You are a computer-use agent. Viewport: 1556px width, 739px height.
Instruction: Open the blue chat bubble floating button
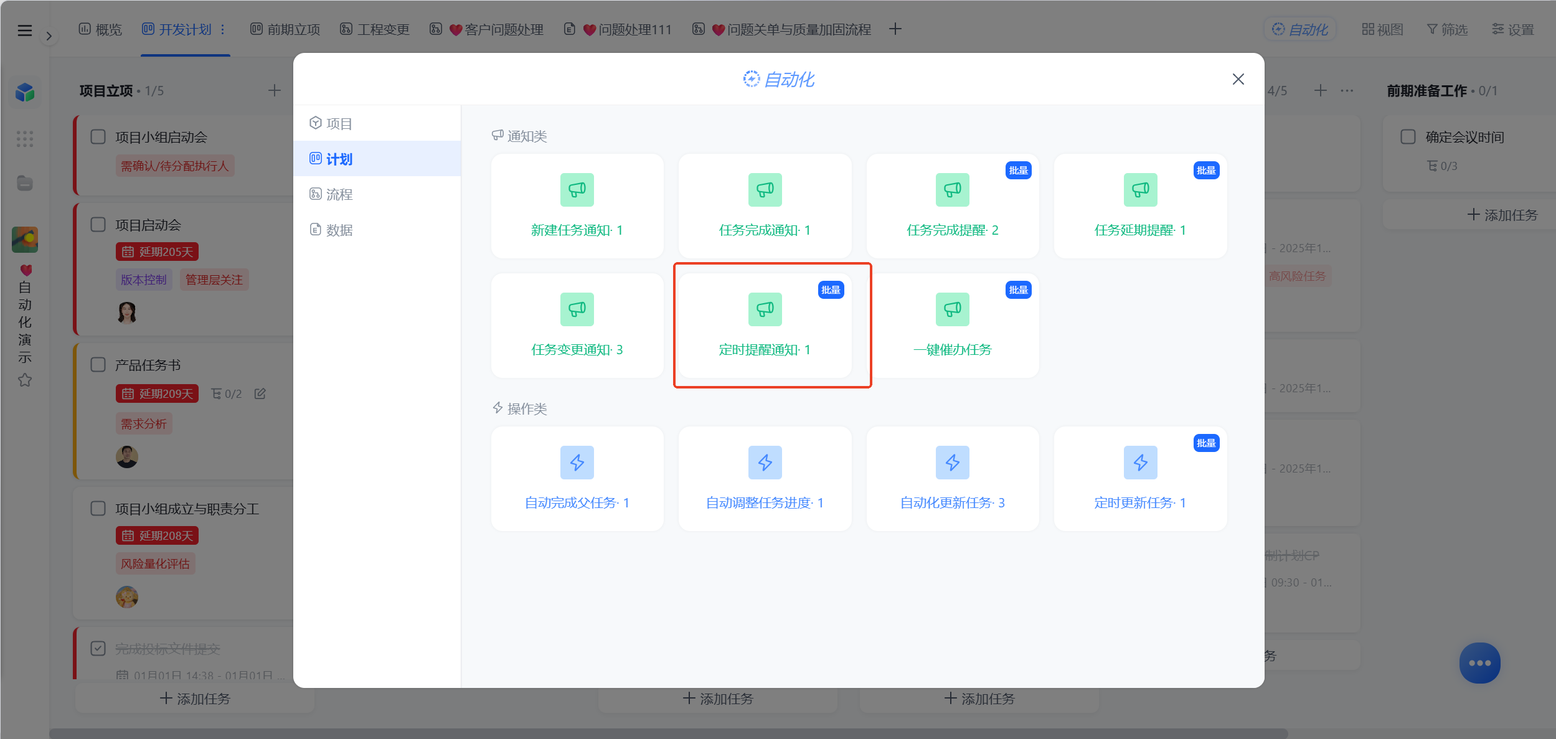pyautogui.click(x=1480, y=663)
